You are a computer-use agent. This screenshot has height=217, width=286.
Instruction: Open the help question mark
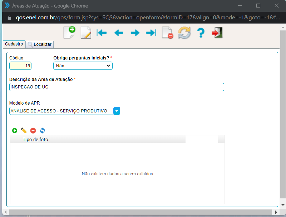201,33
